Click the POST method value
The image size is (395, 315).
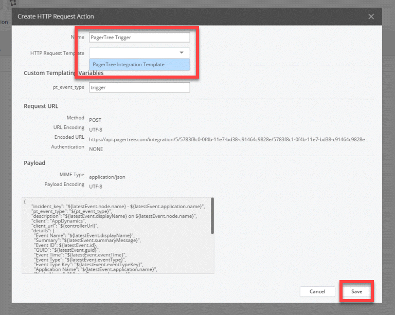point(95,120)
